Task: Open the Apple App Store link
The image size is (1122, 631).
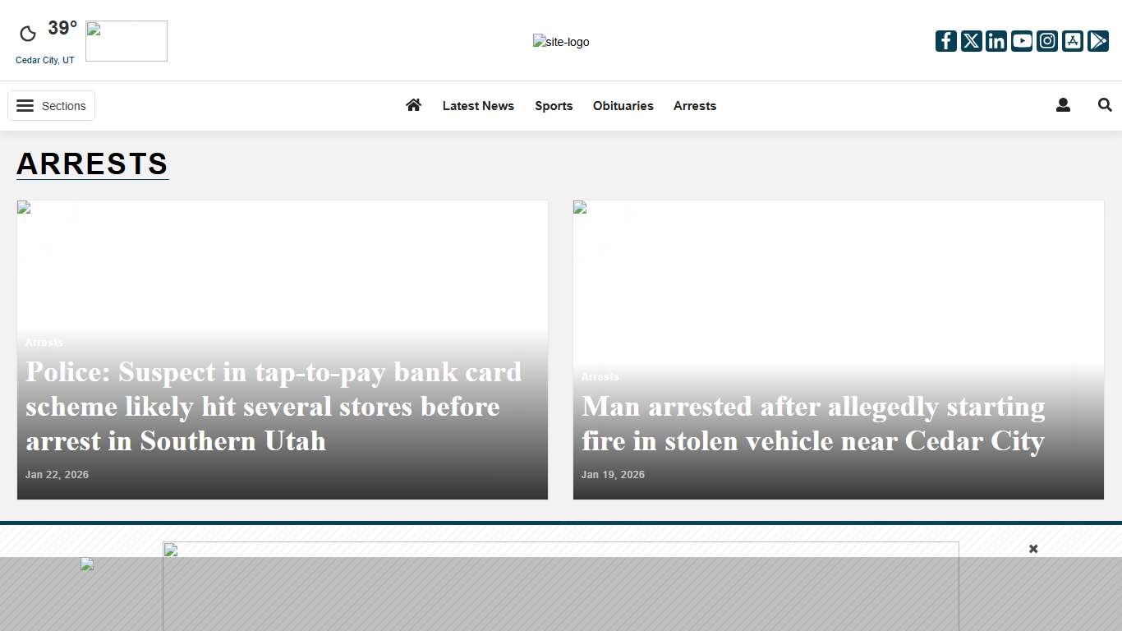Action: tap(1073, 40)
